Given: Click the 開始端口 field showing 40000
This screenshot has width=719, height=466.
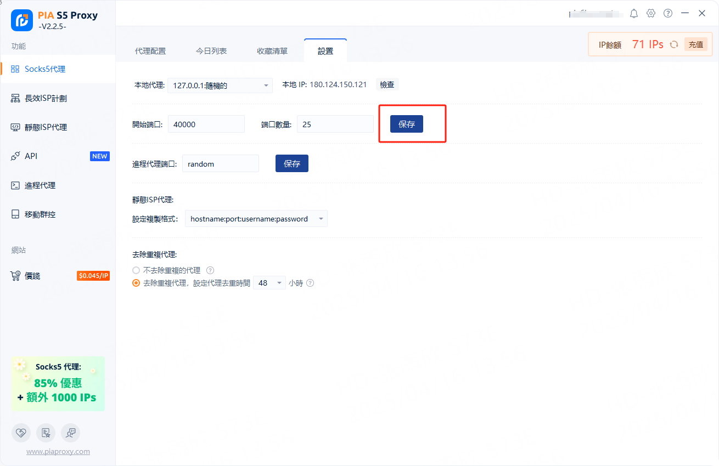Looking at the screenshot, I should (206, 124).
